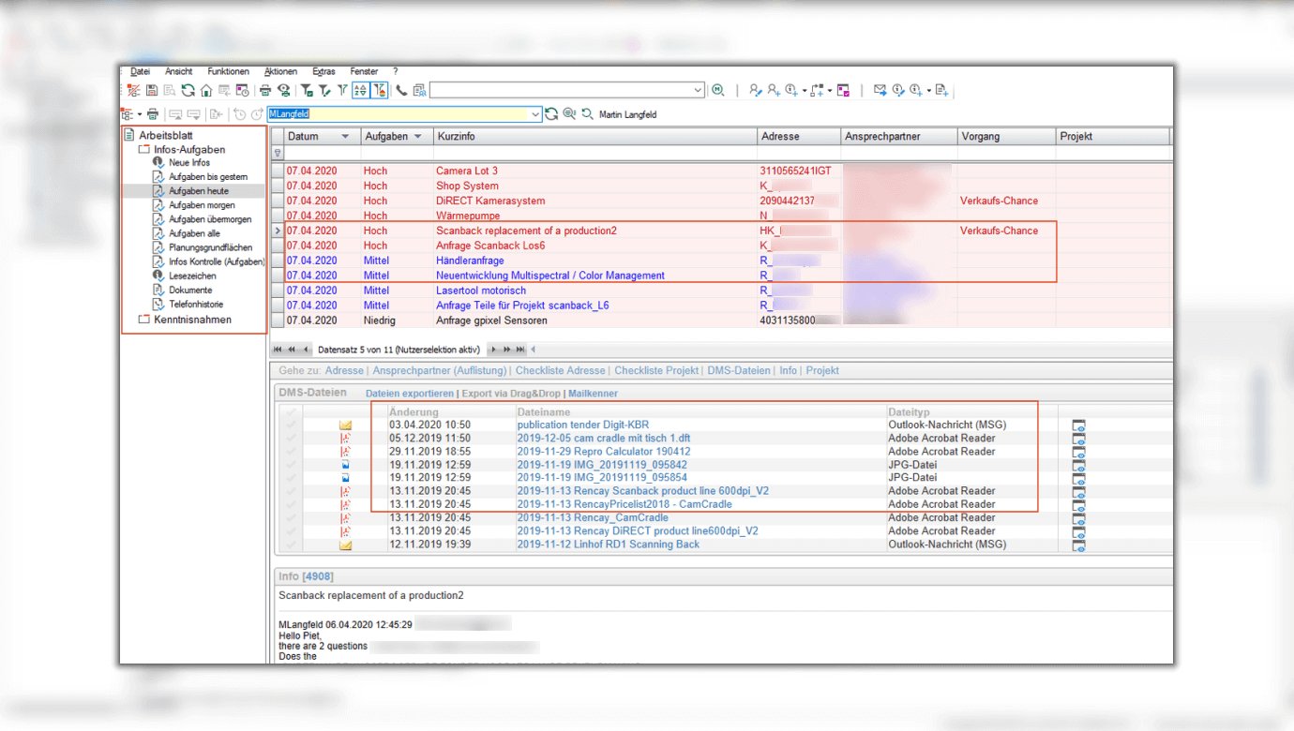The image size is (1294, 731).
Task: Open the MLangfeld user dropdown
Action: tap(535, 114)
